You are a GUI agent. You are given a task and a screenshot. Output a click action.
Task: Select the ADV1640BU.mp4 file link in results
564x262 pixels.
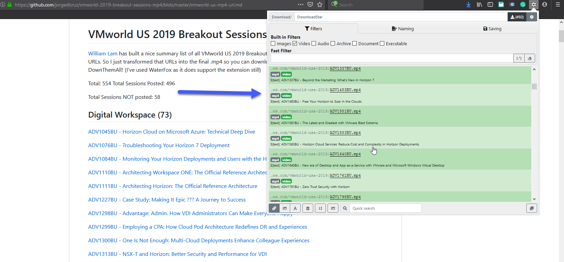point(345,154)
